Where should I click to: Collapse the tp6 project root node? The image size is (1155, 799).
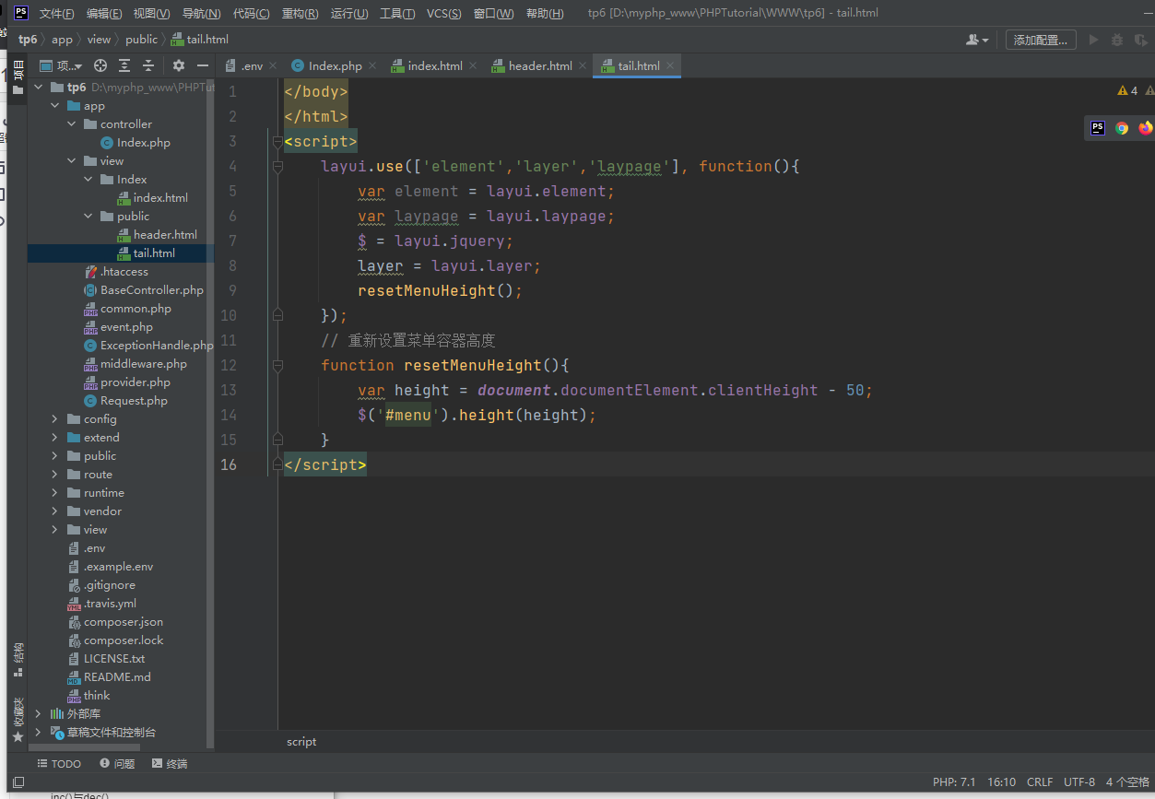[x=39, y=88]
